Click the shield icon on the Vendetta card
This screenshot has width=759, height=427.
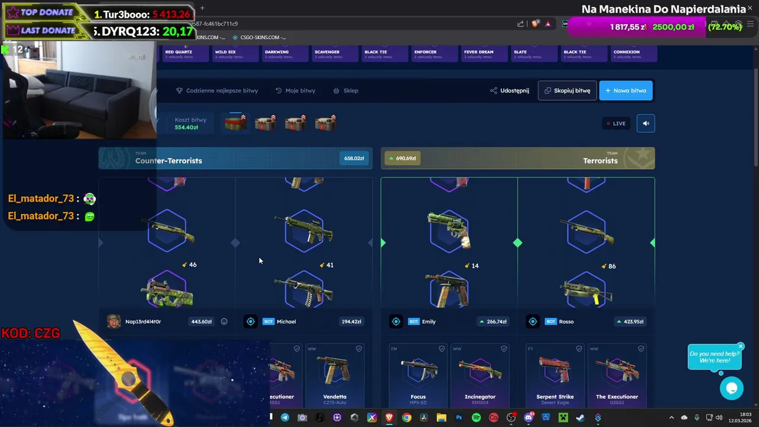coord(359,349)
